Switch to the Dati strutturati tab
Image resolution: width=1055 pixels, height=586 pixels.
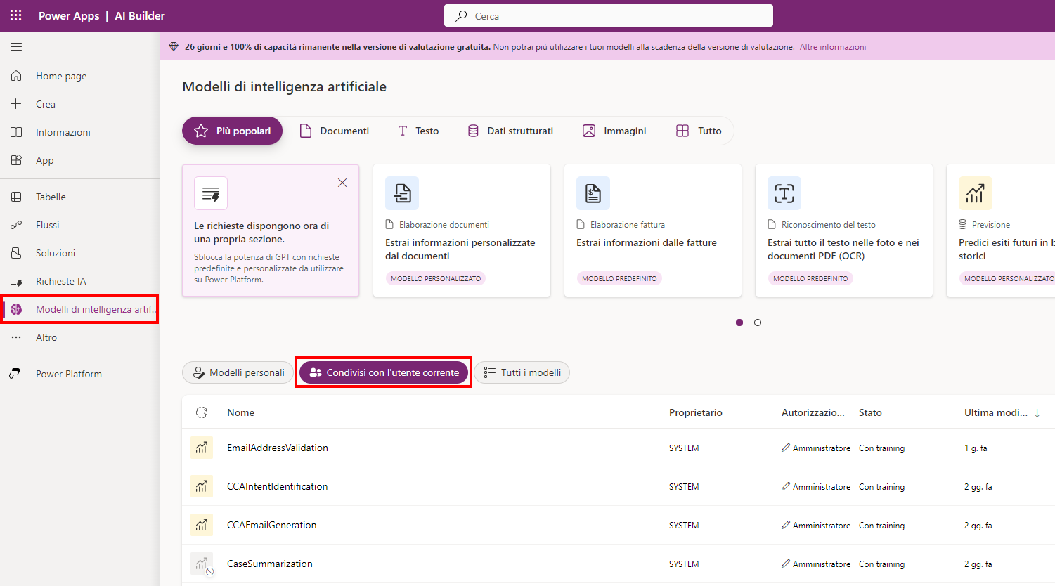[x=510, y=131]
